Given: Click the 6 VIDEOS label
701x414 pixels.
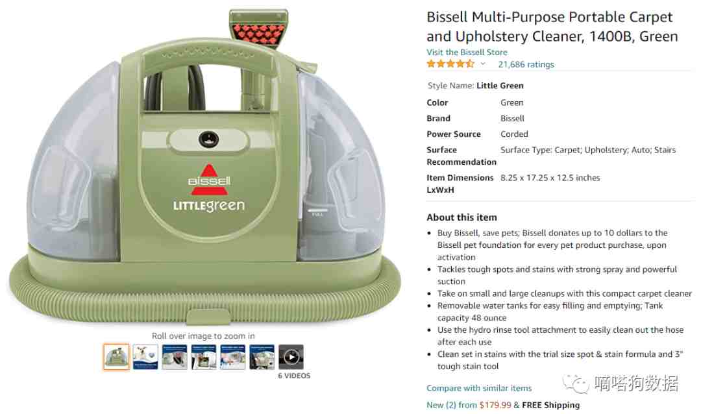Looking at the screenshot, I should (294, 376).
